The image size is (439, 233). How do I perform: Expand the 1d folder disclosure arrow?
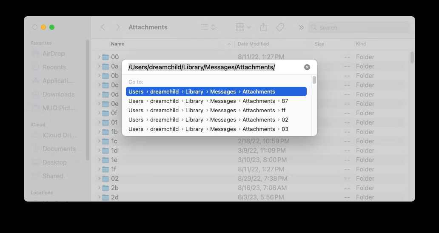point(99,151)
